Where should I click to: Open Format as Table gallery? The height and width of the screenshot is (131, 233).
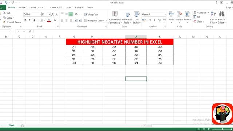127,17
